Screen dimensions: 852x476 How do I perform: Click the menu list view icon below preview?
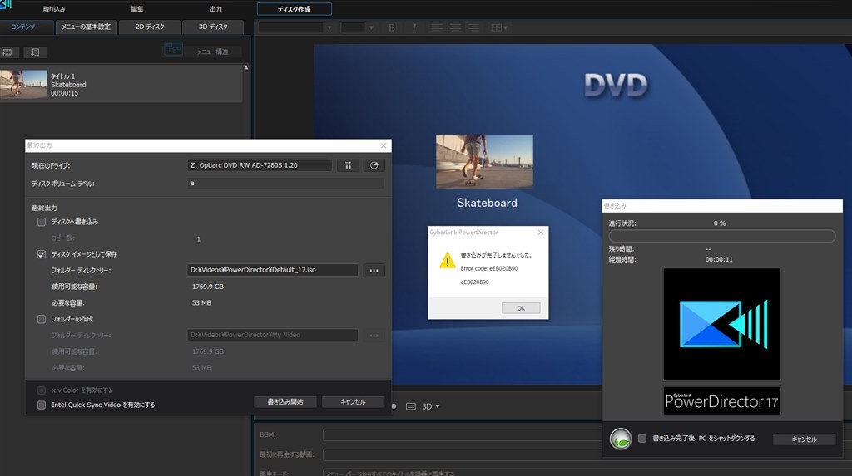pyautogui.click(x=411, y=406)
